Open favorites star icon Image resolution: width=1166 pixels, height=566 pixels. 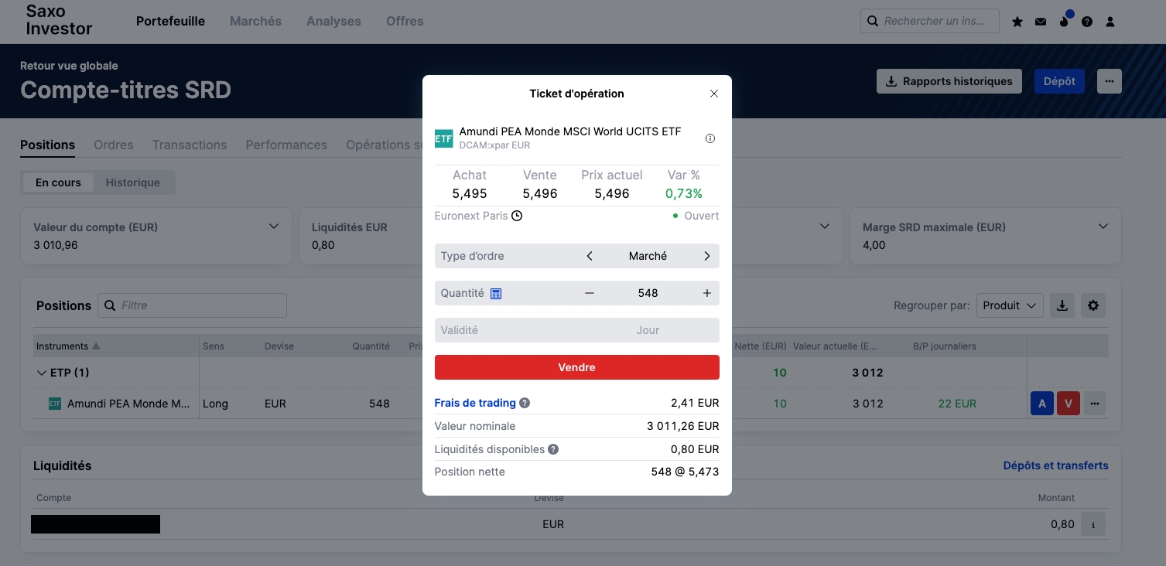click(1017, 22)
